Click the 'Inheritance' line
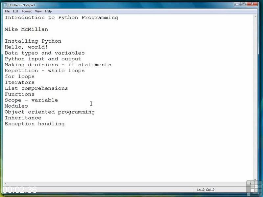 (x=23, y=118)
